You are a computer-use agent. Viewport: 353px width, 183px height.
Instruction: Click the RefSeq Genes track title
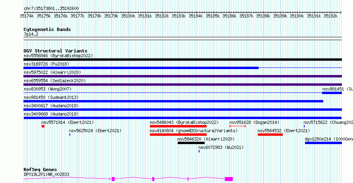click(x=40, y=170)
